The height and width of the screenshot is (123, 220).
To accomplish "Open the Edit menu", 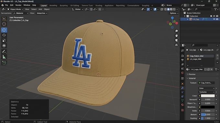I will click(x=12, y=5).
